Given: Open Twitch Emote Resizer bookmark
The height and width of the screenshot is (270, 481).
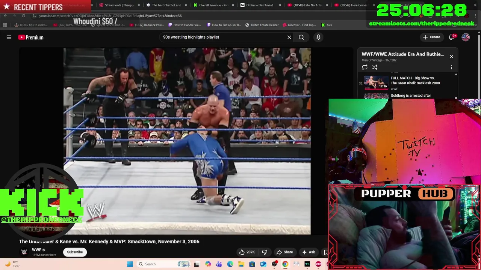Looking at the screenshot, I should (262, 25).
